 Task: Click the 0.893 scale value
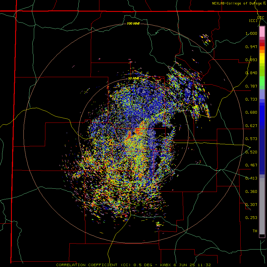click(x=251, y=60)
